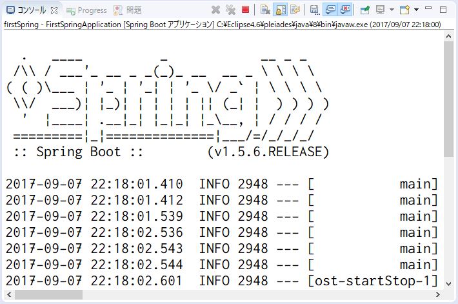Click the log timestamp 22:18:01.410
458x304 pixels.
click(x=137, y=184)
